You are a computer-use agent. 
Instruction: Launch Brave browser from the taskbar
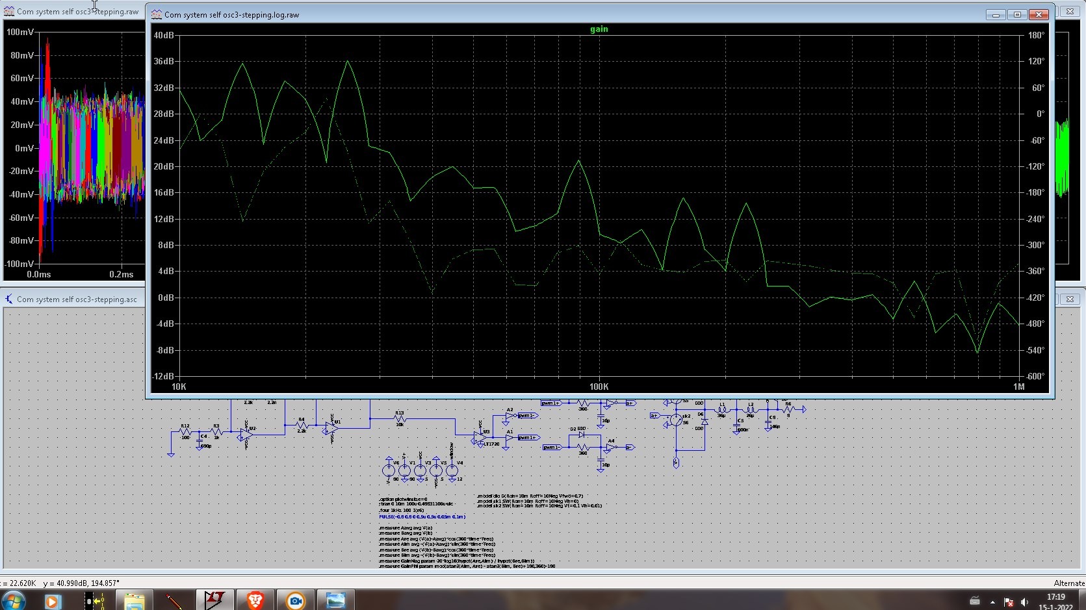[x=255, y=601]
